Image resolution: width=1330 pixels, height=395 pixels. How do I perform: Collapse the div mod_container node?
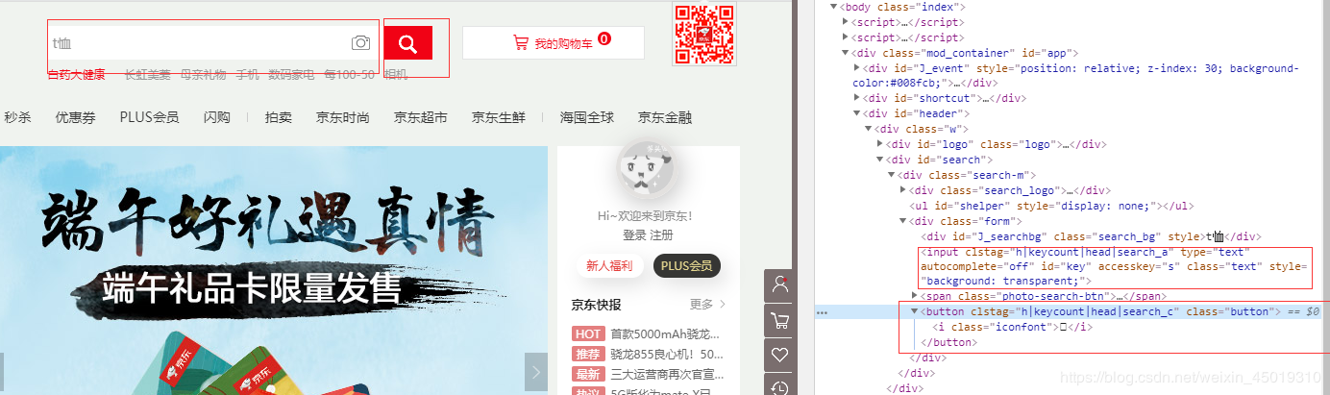(x=846, y=53)
